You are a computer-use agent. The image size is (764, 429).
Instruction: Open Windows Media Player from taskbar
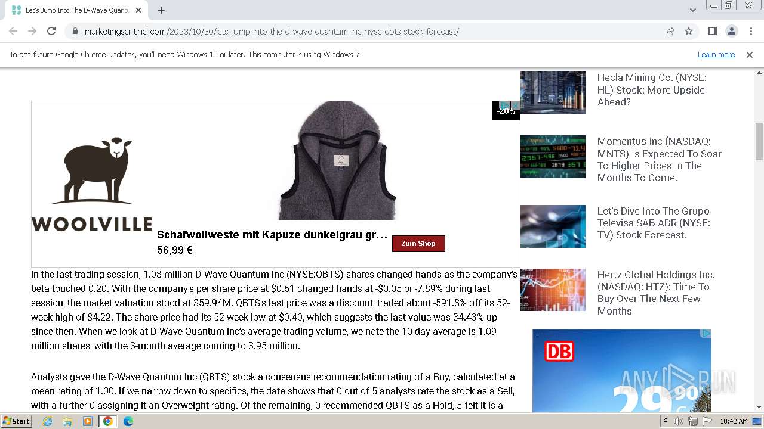click(x=88, y=421)
